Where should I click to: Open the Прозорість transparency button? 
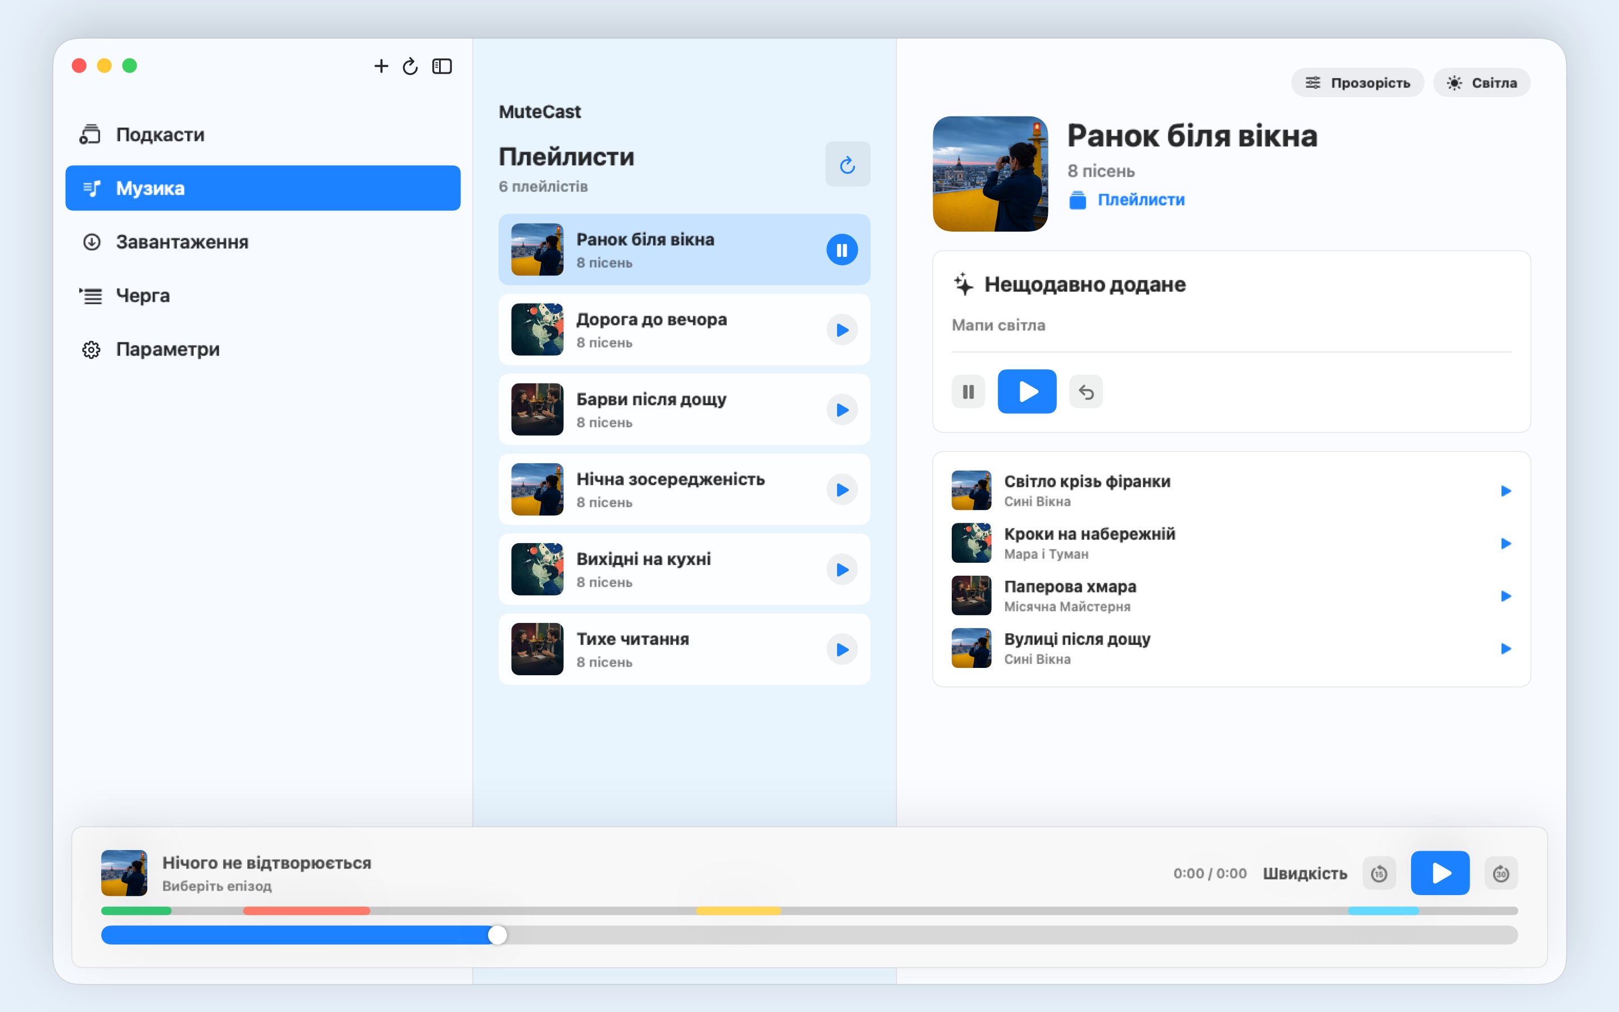click(x=1358, y=82)
